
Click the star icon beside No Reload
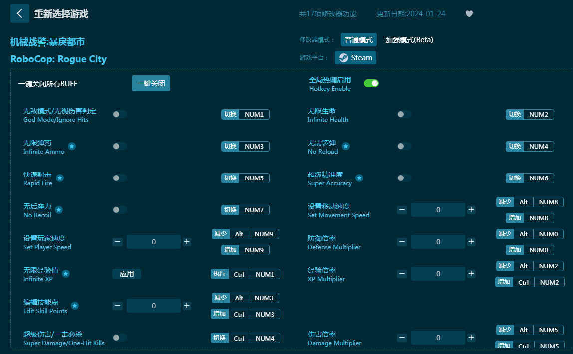[346, 147]
